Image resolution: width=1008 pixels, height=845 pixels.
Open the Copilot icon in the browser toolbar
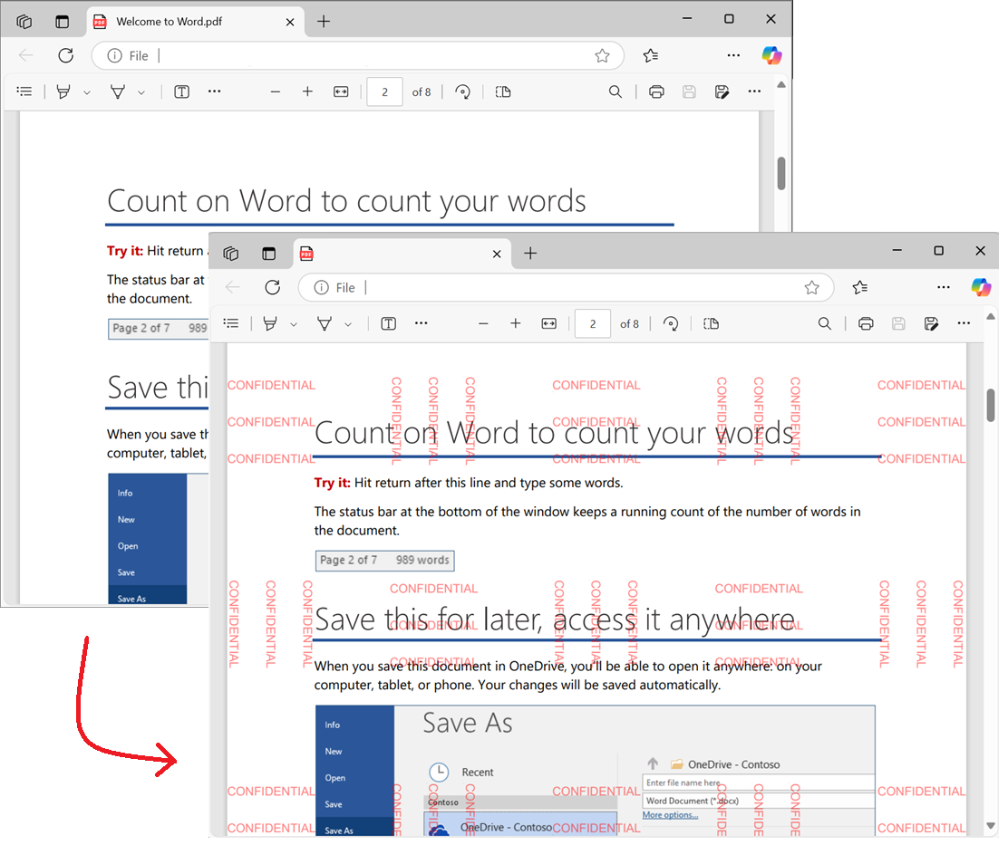click(x=982, y=287)
